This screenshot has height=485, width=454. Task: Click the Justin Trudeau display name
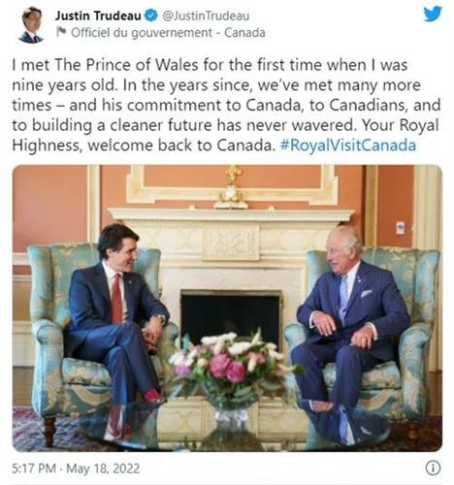(98, 16)
